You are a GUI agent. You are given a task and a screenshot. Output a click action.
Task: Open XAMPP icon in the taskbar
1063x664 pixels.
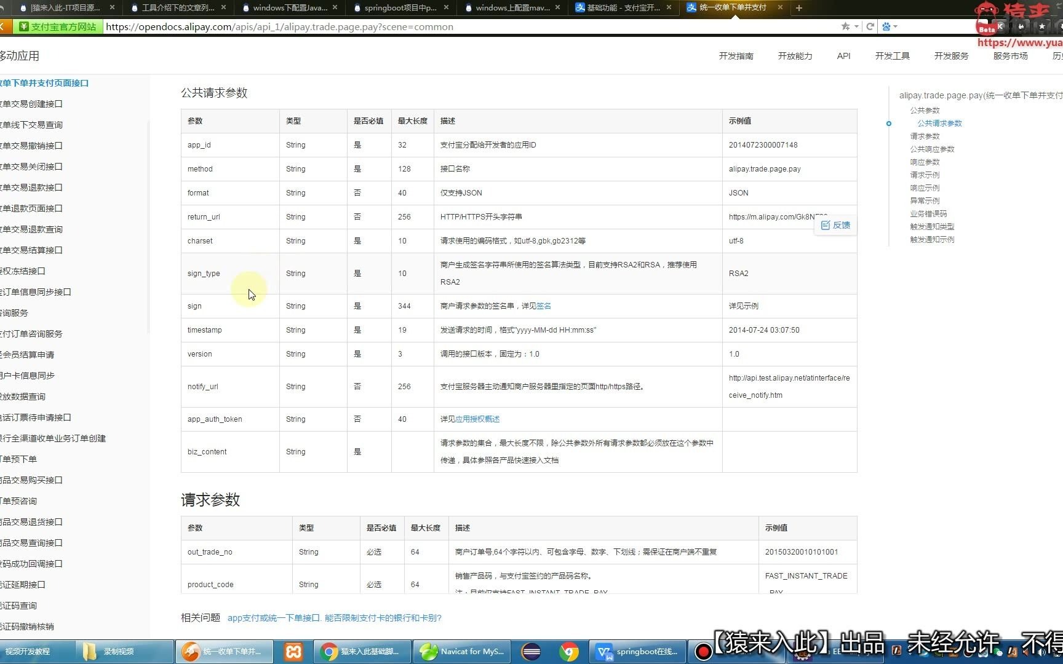pyautogui.click(x=293, y=651)
